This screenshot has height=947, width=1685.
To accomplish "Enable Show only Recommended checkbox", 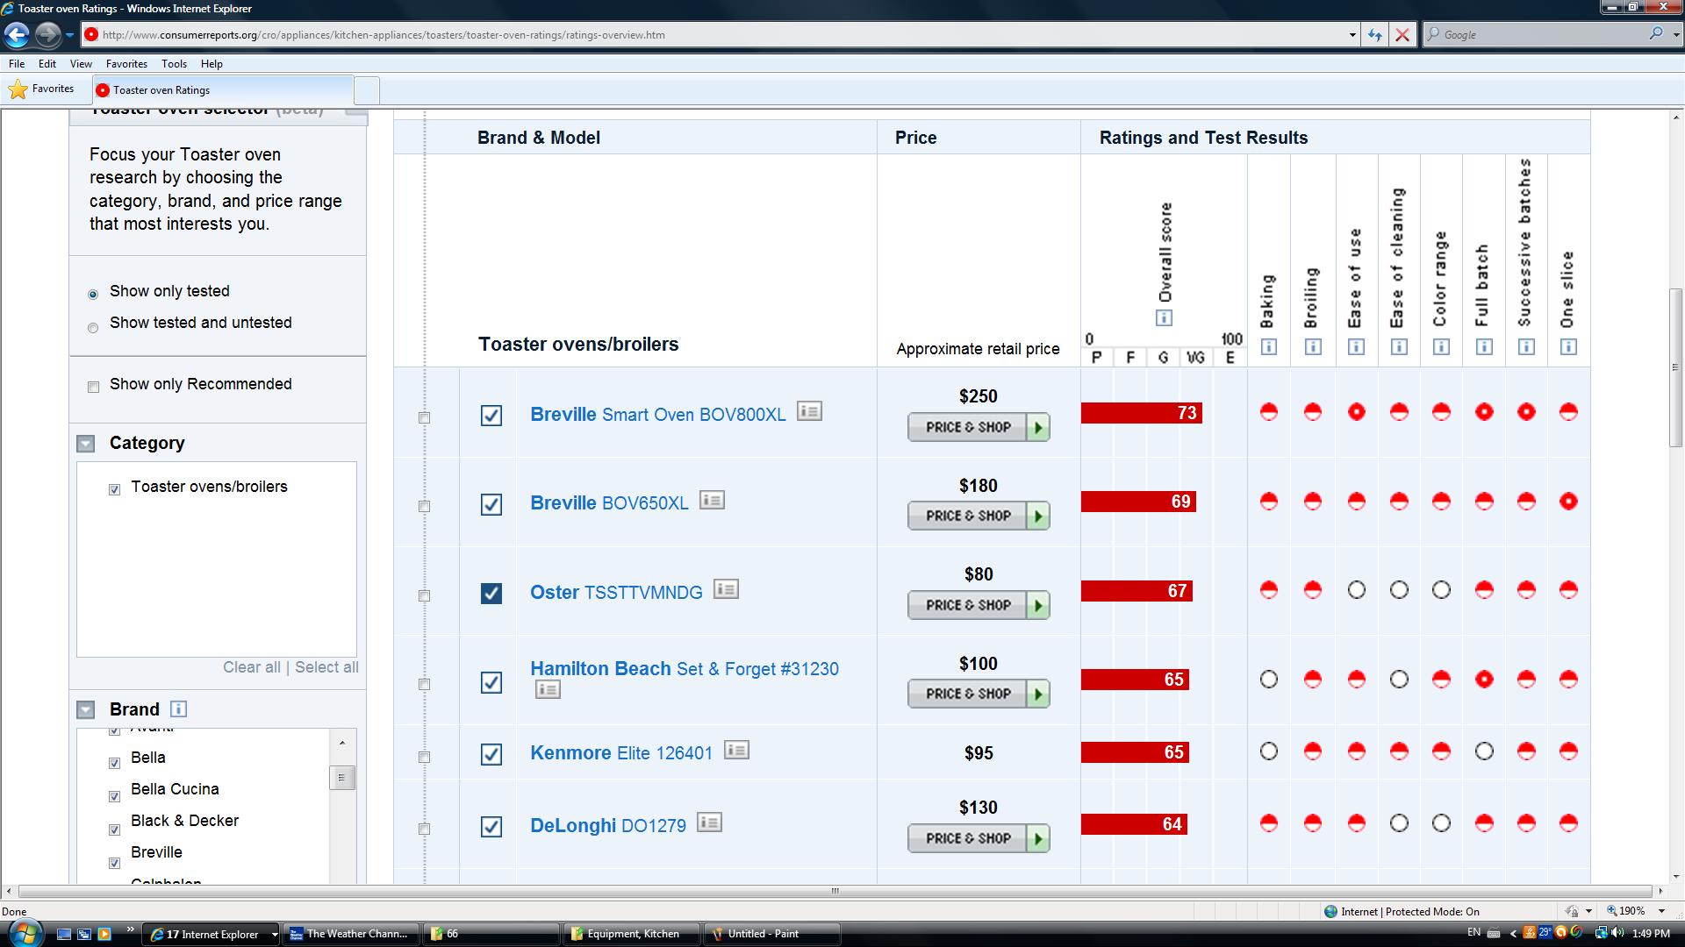I will tap(94, 387).
